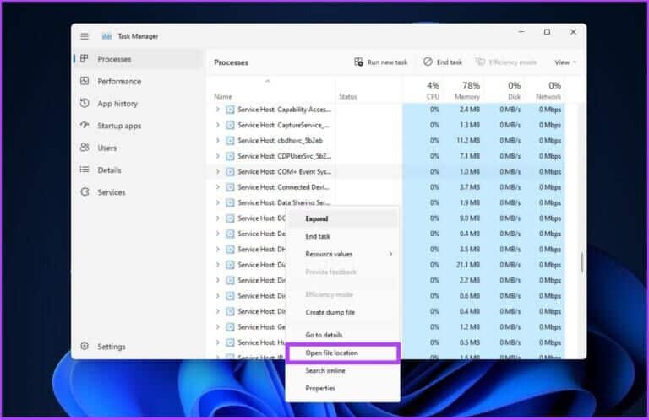Select the Processes icon in sidebar

85,59
